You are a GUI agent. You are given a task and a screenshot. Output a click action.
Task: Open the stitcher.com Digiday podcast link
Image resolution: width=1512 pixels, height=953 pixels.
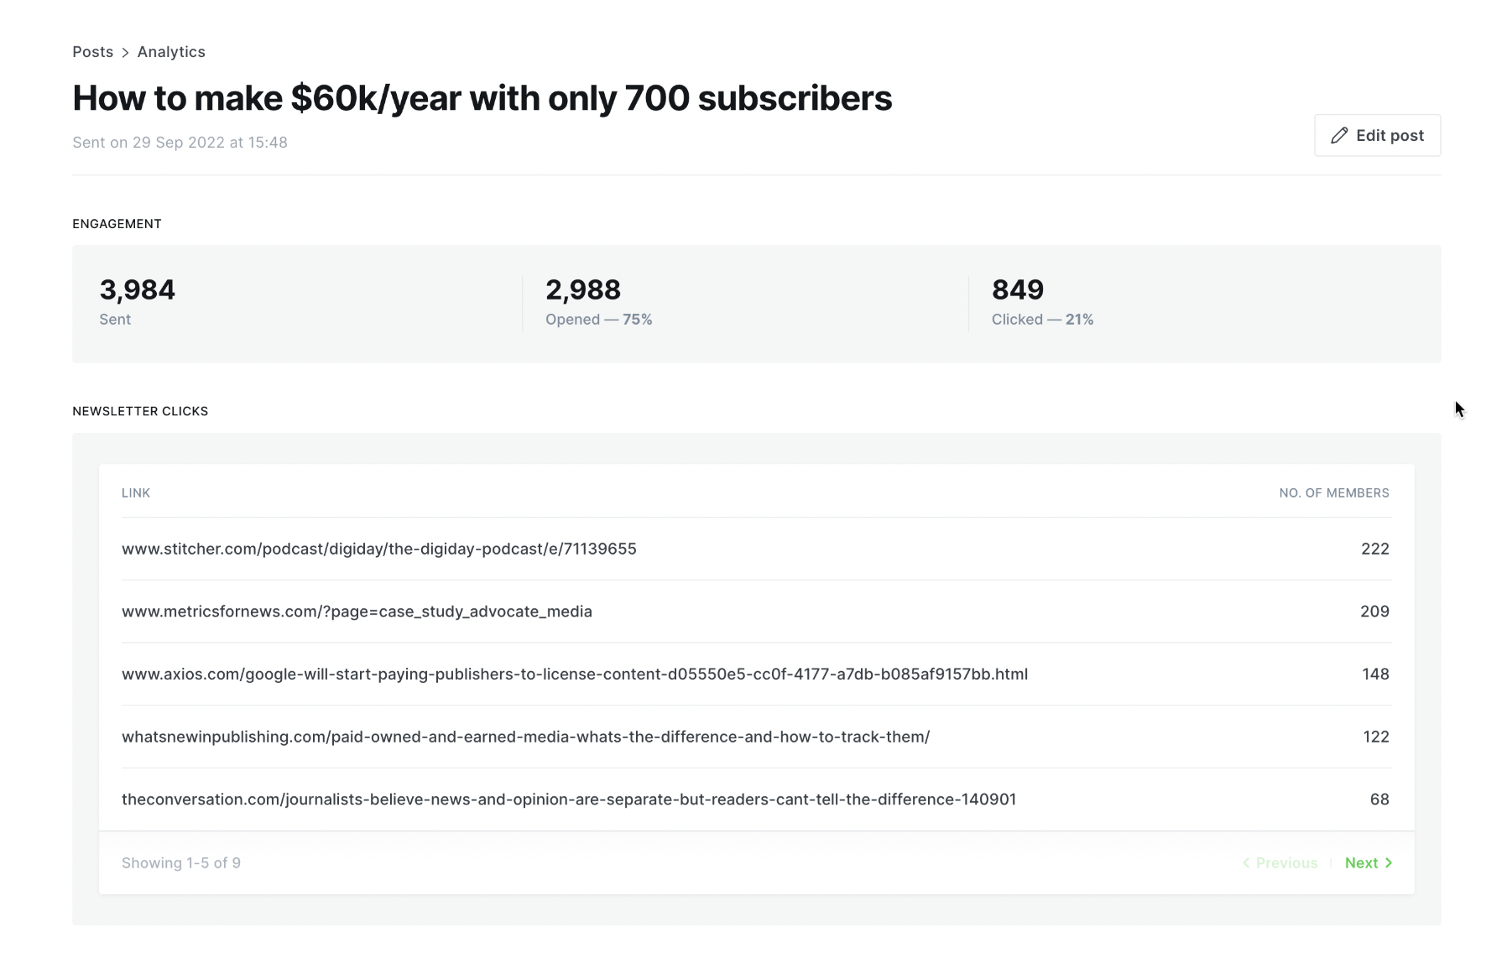coord(378,549)
